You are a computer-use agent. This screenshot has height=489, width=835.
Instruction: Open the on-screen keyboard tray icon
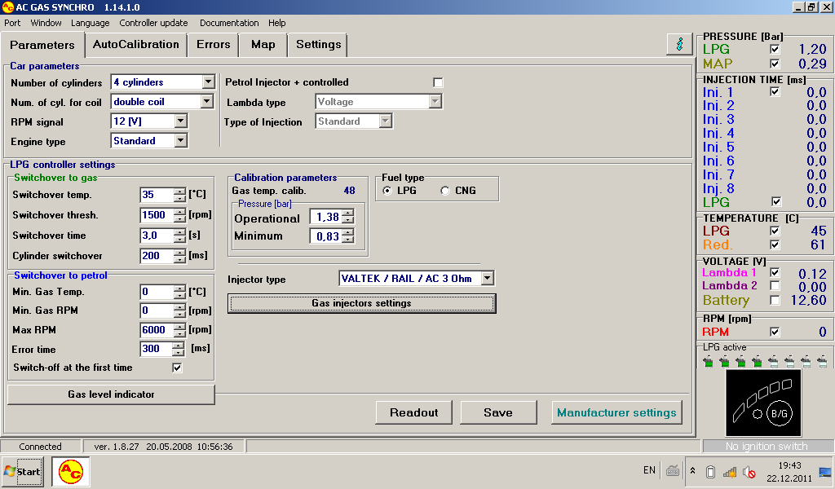(x=673, y=471)
